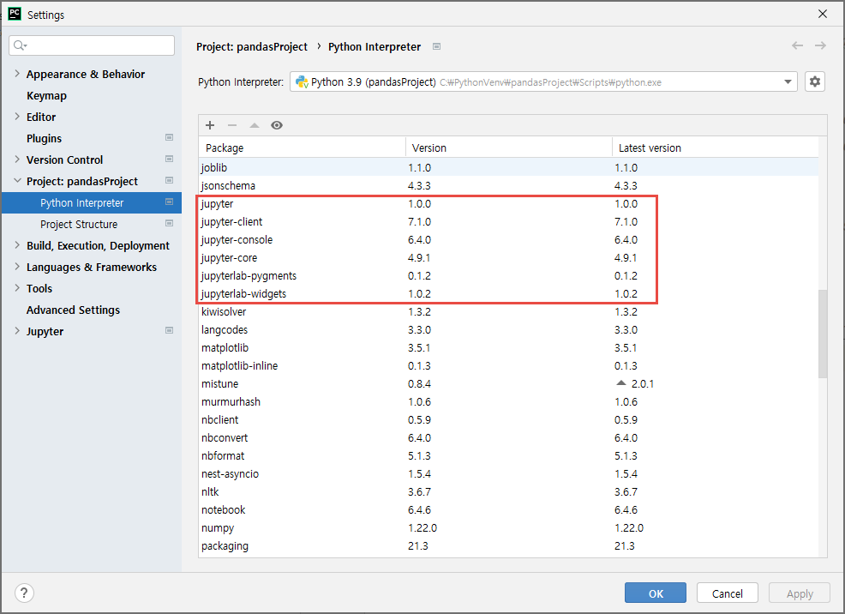Click Project: pandasProject breadcrumb
This screenshot has height=614, width=845.
(252, 47)
